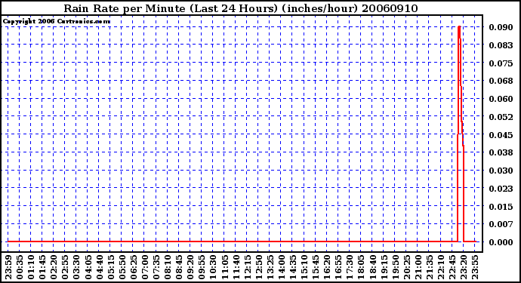Click the 03:30 time label
Screen dimensions: 521x283
pyautogui.click(x=76, y=267)
